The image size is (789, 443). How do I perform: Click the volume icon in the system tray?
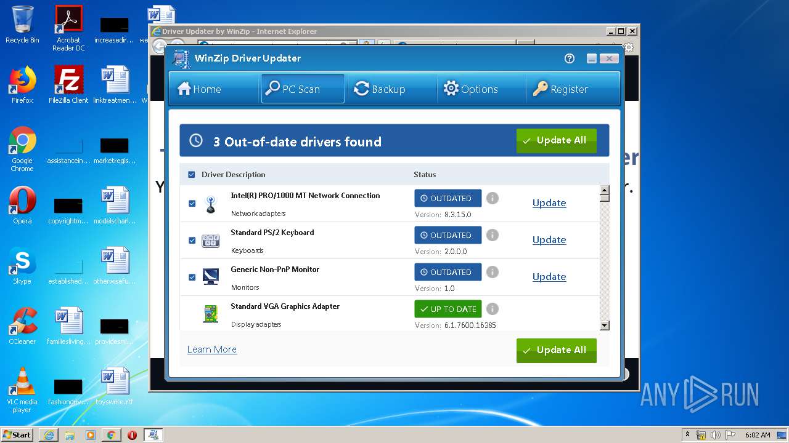coord(715,435)
